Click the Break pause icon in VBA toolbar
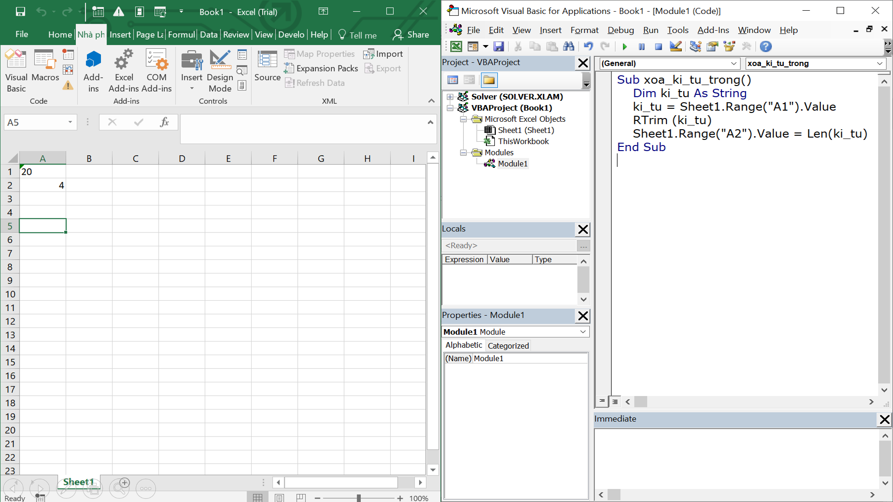 (x=641, y=46)
